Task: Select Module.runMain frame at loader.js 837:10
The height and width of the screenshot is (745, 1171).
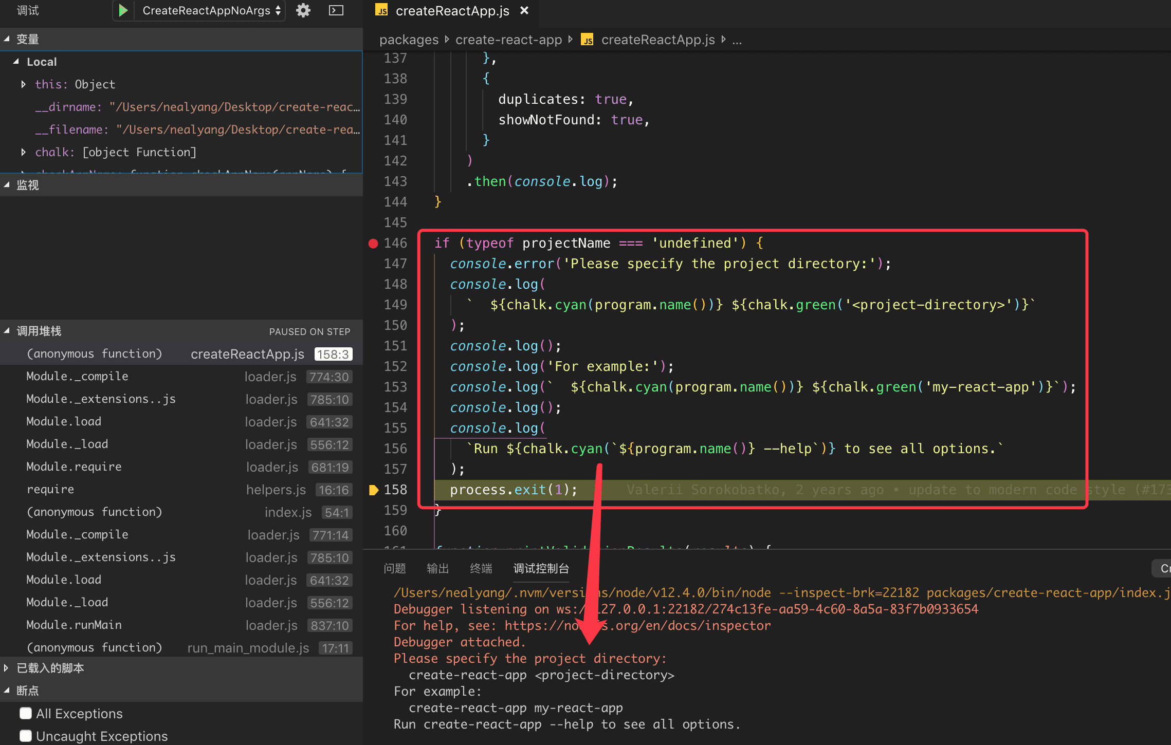Action: coord(181,625)
